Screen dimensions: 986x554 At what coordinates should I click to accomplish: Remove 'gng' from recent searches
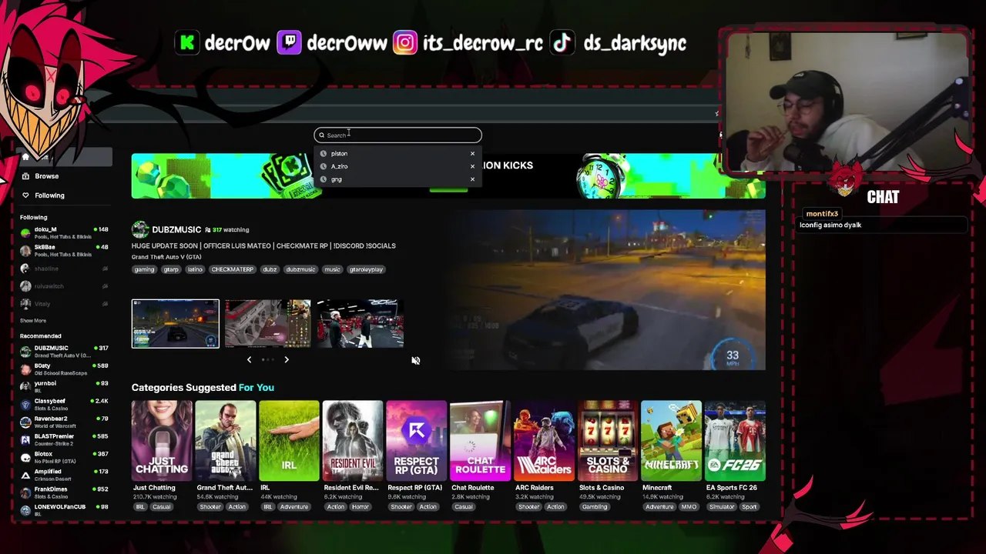(472, 179)
